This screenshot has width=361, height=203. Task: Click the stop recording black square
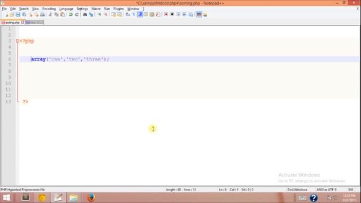pos(172,15)
